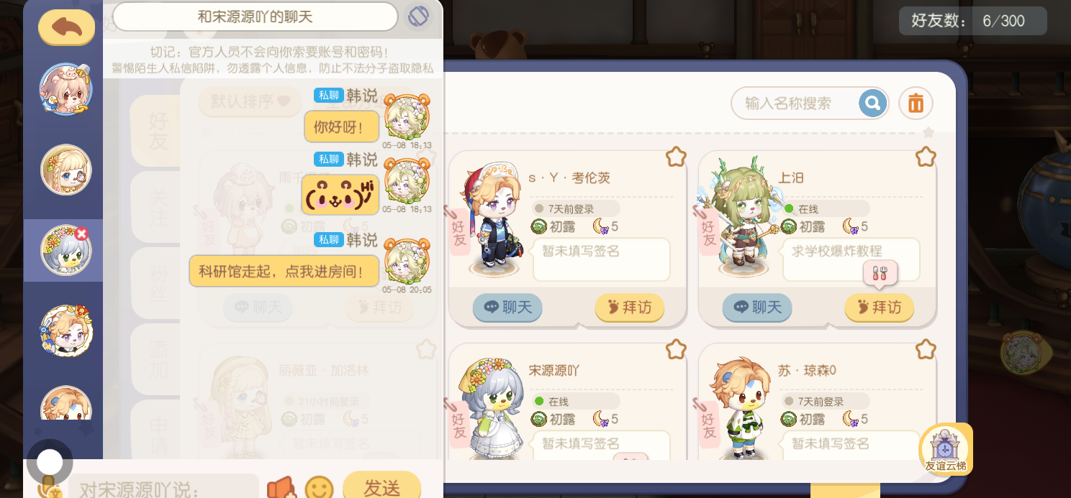Click the purple circle icon beside chat title

point(418,17)
